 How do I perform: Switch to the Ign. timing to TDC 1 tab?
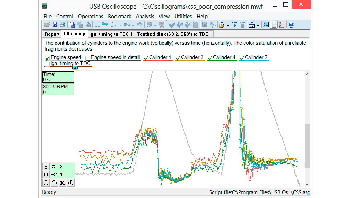111,34
